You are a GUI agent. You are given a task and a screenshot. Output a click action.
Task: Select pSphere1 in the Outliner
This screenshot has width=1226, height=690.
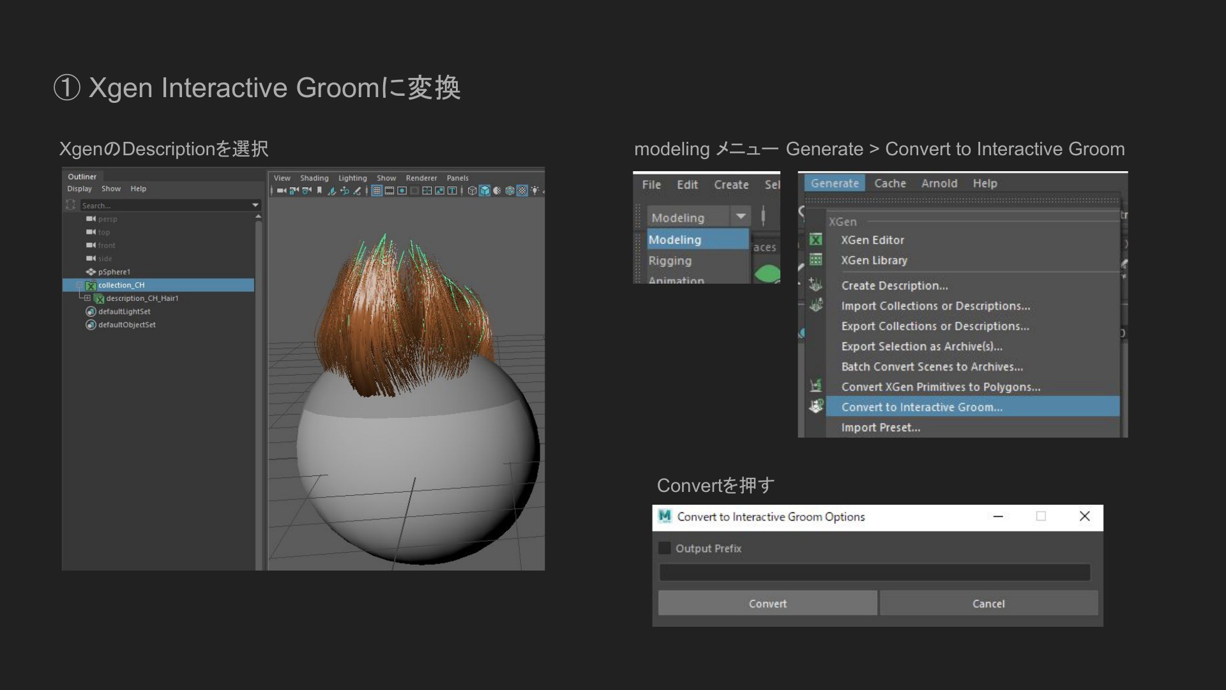coord(114,272)
